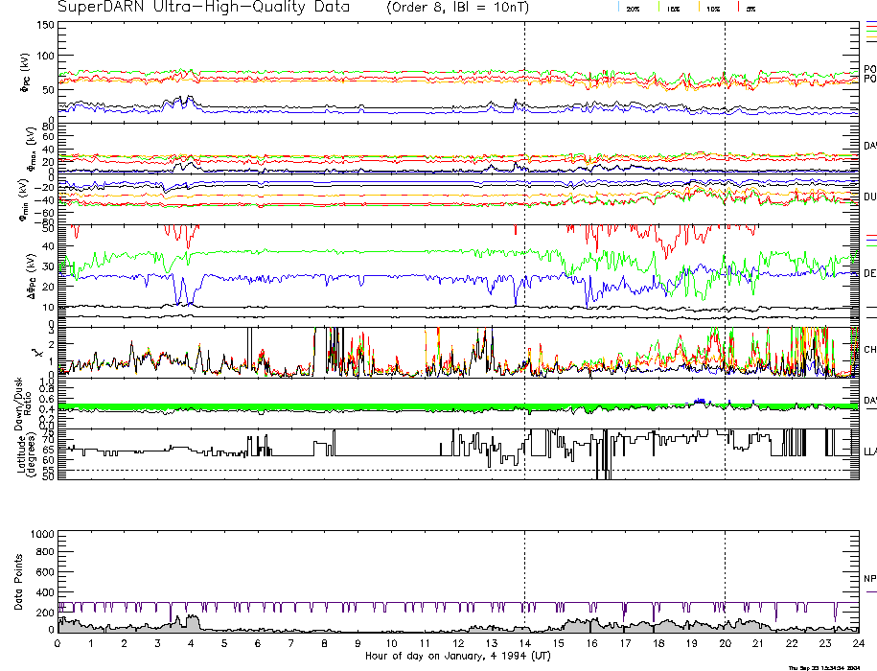Image resolution: width=877 pixels, height=671 pixels.
Task: Click the 1000 tick on Data Points axis
Action: 43,533
